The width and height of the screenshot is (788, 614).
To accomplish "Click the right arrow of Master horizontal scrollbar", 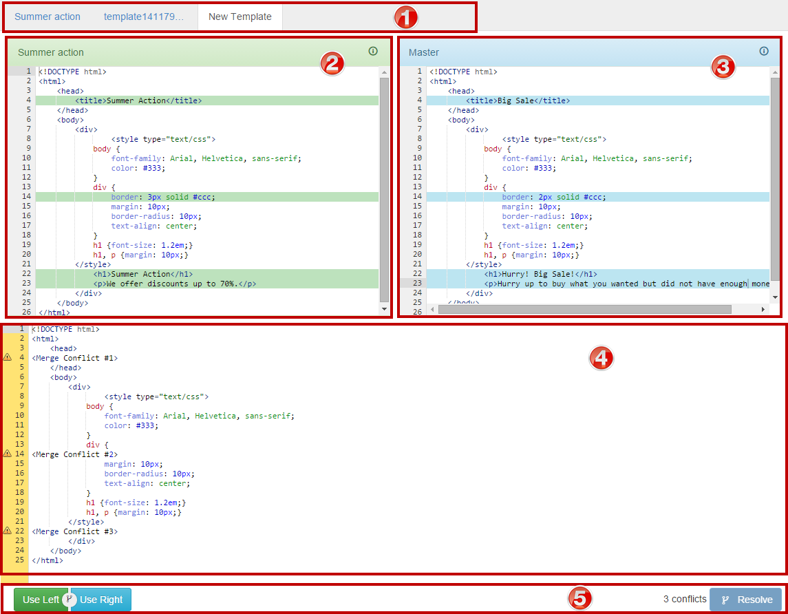I will pos(763,309).
